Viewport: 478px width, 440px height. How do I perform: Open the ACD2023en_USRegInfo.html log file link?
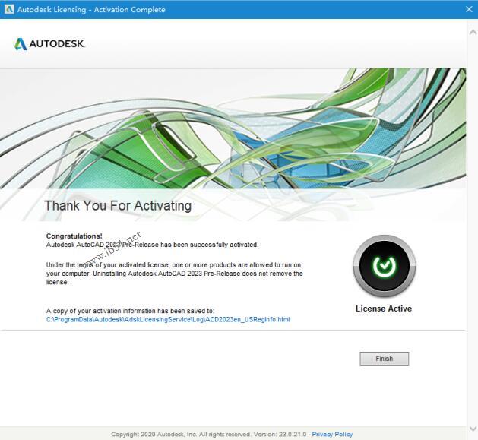168,319
